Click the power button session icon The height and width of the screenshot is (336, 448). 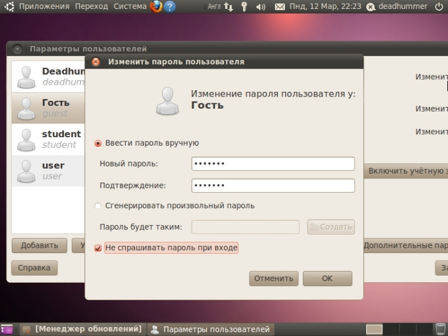(439, 7)
